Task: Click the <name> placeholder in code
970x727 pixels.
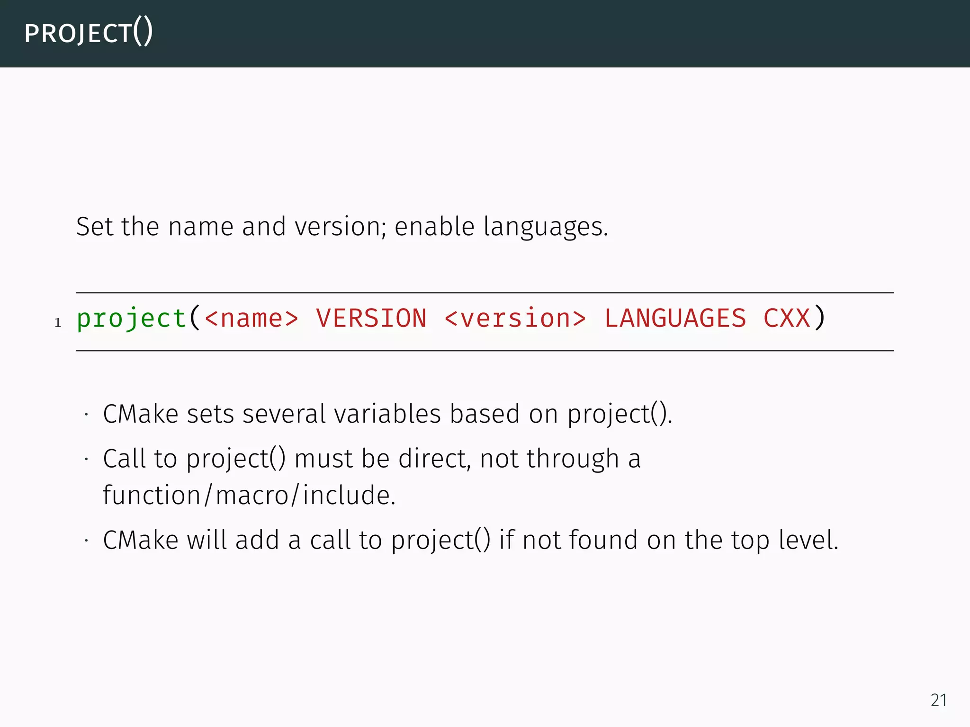Action: (251, 319)
